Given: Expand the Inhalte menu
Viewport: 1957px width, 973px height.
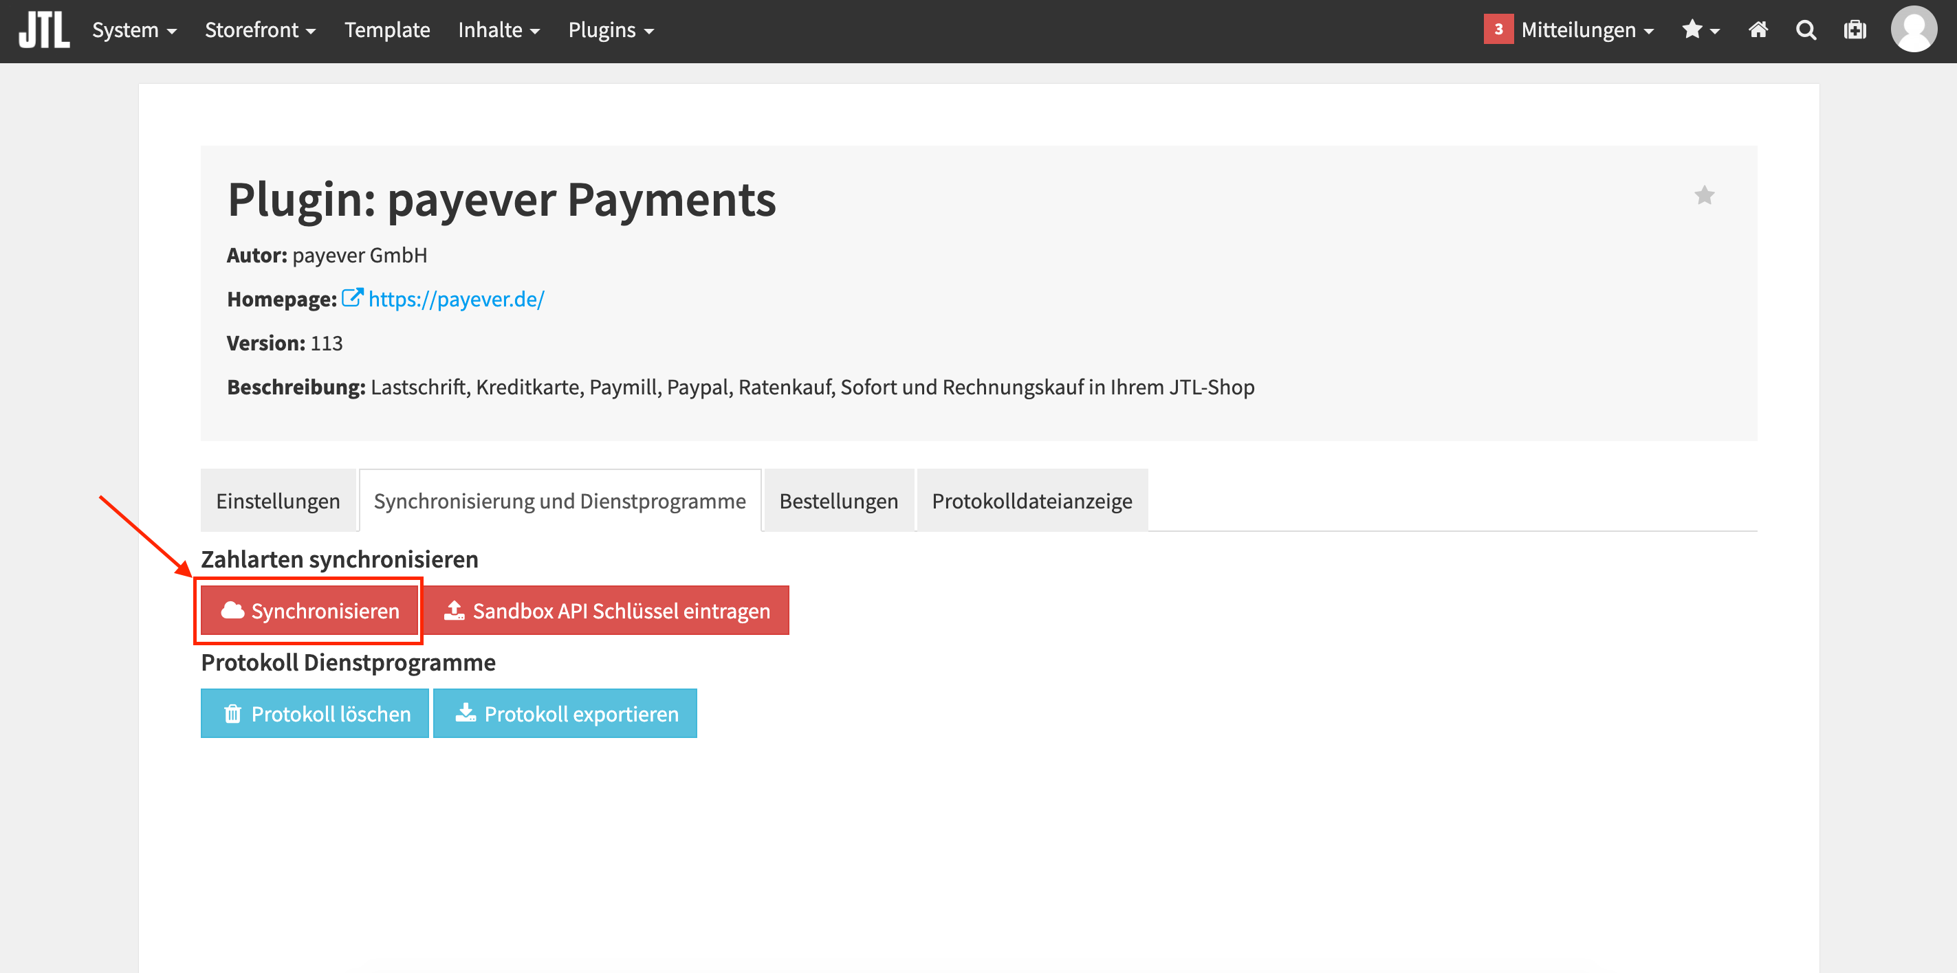Looking at the screenshot, I should (x=499, y=30).
